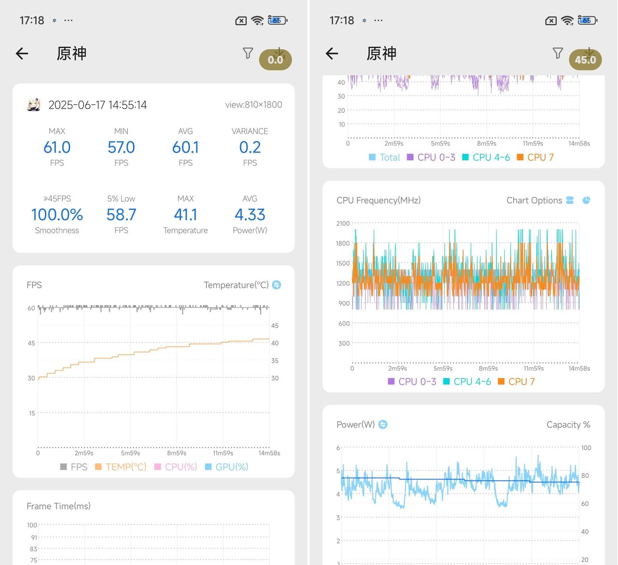Open the filter icon beside the 0.0 badge
This screenshot has width=618, height=565.
click(x=248, y=54)
